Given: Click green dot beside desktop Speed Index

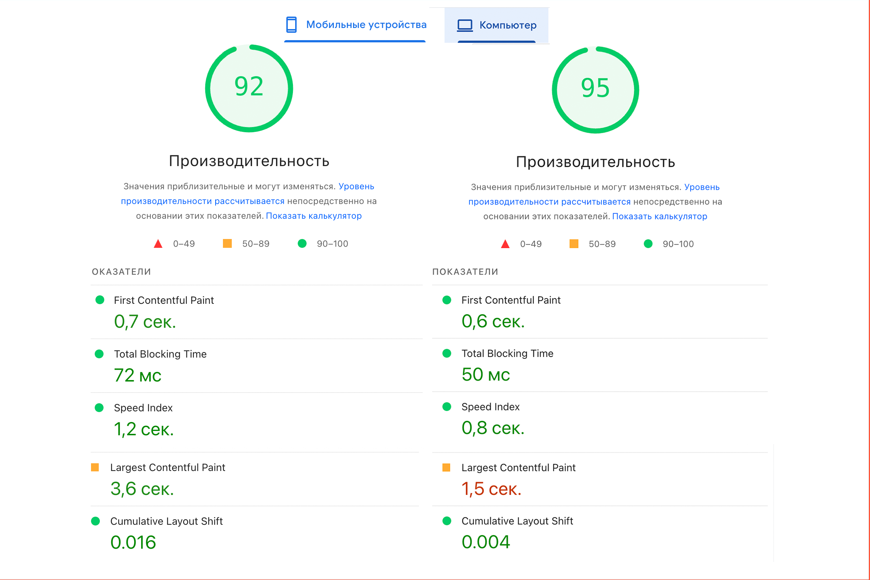Looking at the screenshot, I should 447,407.
